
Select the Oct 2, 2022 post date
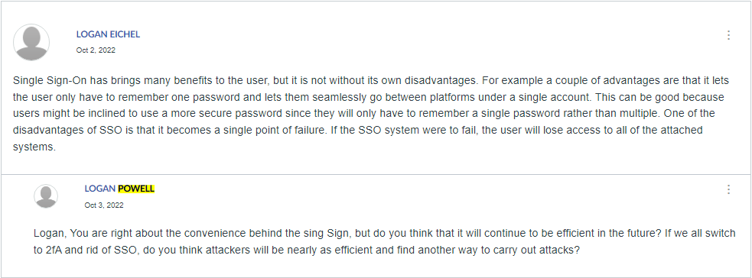click(96, 50)
